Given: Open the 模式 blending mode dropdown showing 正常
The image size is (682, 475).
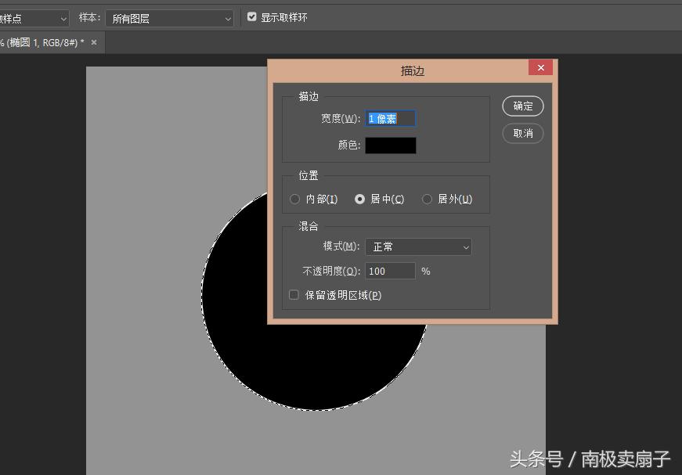Looking at the screenshot, I should [x=418, y=246].
